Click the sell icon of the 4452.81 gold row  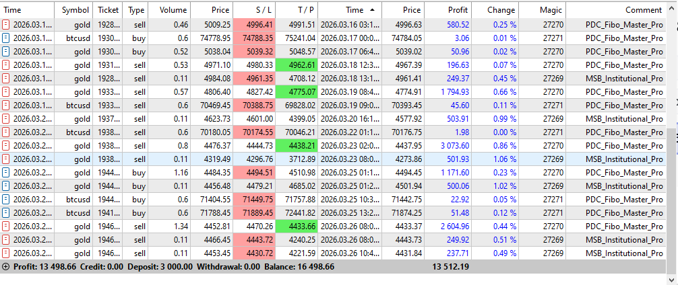click(x=6, y=227)
